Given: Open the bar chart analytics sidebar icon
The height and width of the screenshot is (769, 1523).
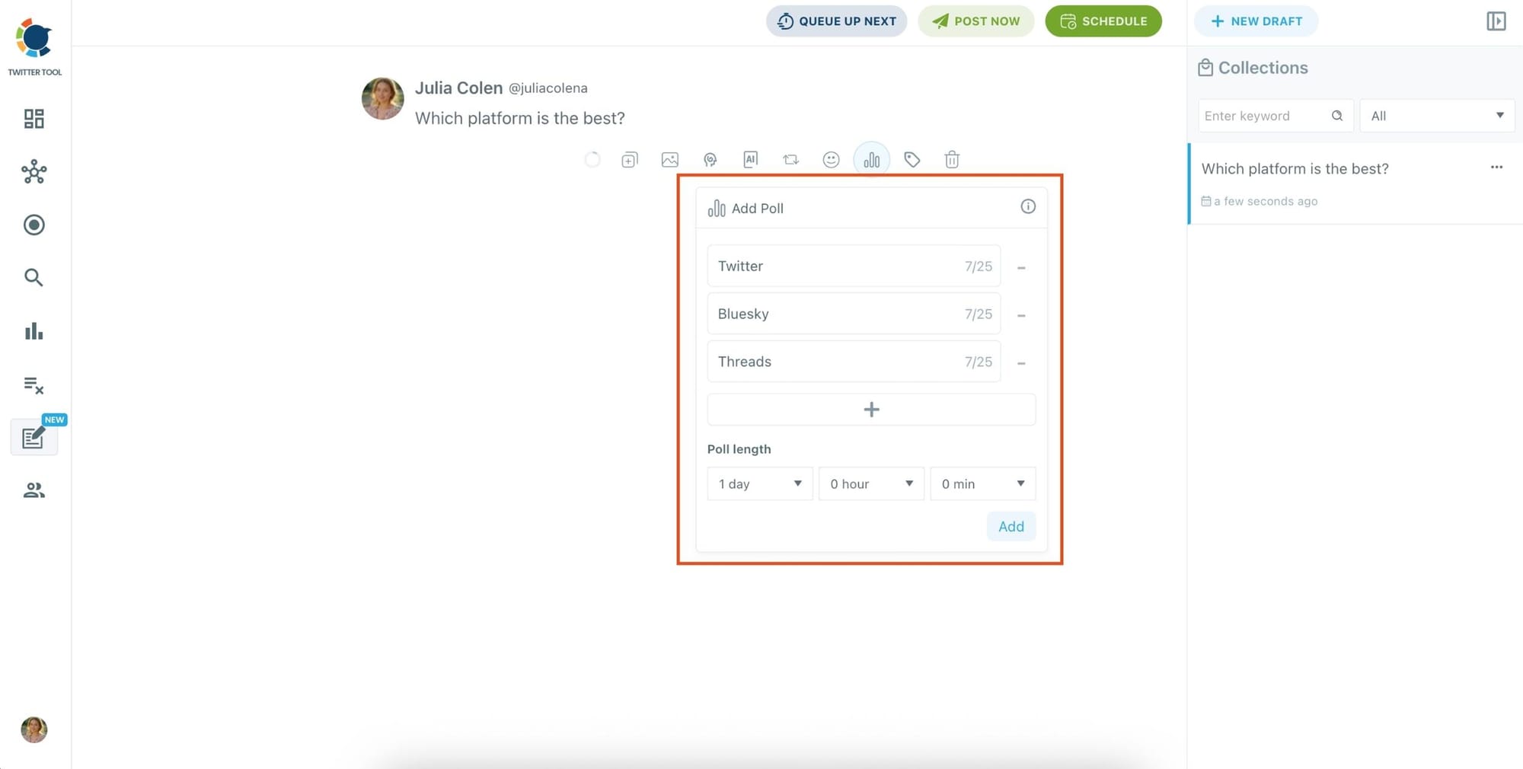Looking at the screenshot, I should pos(34,331).
